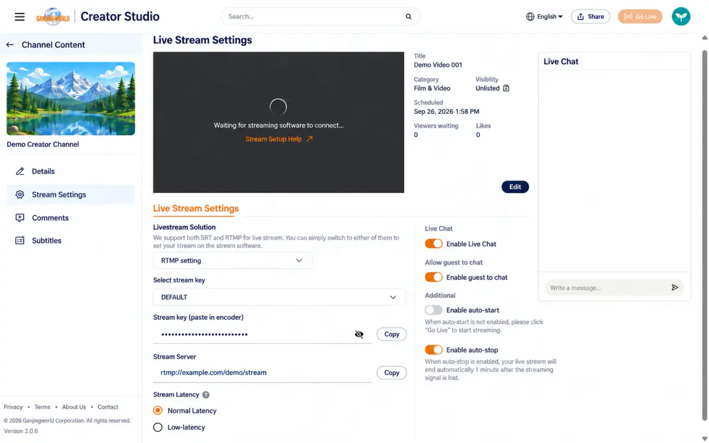Viewport: 709px width, 443px height.
Task: Click the Version 2.0.6 text
Action: 21,431
